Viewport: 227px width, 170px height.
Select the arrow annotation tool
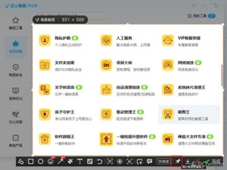click(x=60, y=161)
